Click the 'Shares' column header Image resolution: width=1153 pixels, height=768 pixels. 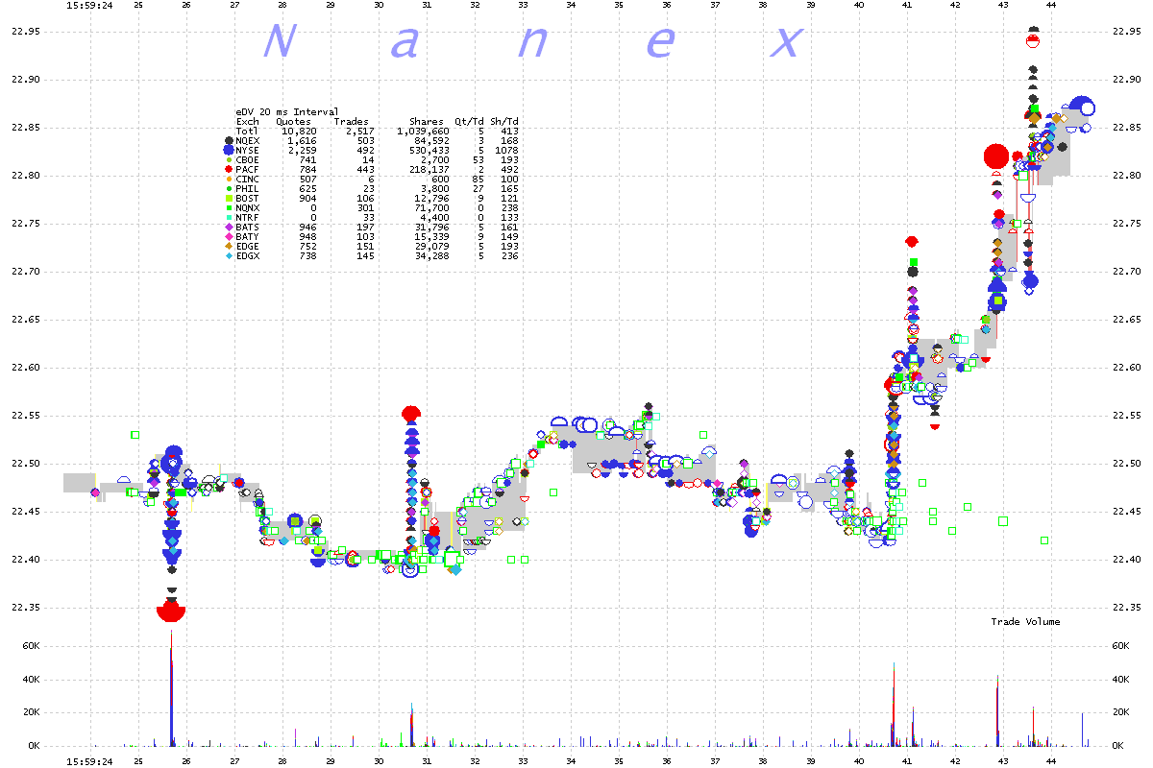pos(427,121)
